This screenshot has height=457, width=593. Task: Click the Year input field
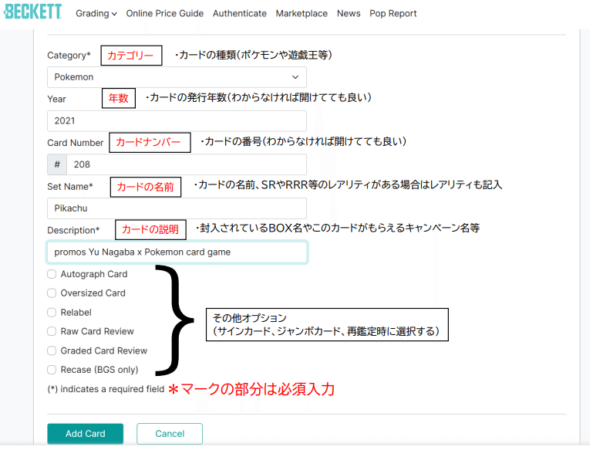pyautogui.click(x=177, y=121)
